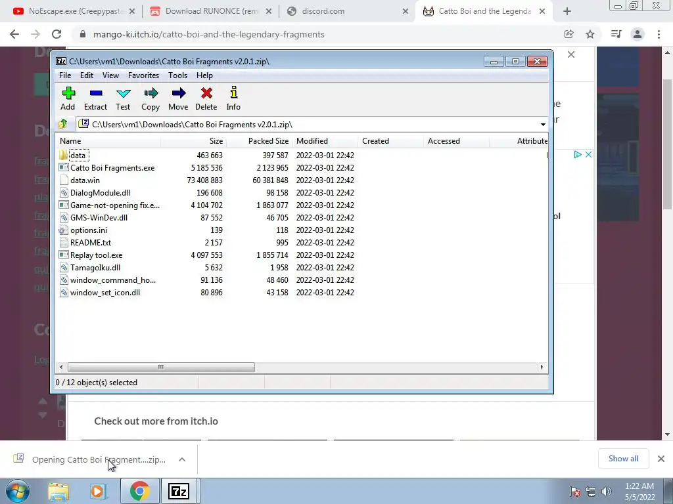
Task: Open the Favorites menu in 7-Zip
Action: click(144, 75)
